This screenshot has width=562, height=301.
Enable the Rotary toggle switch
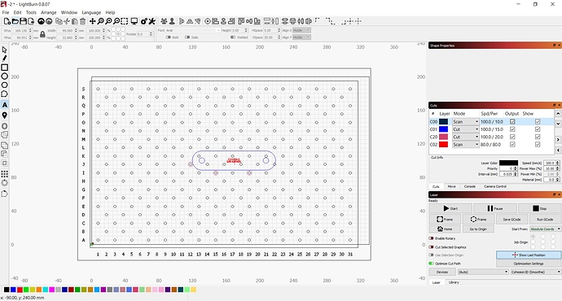[431, 238]
